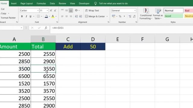Open the View tab
The image size is (193, 108).
tap(72, 3)
